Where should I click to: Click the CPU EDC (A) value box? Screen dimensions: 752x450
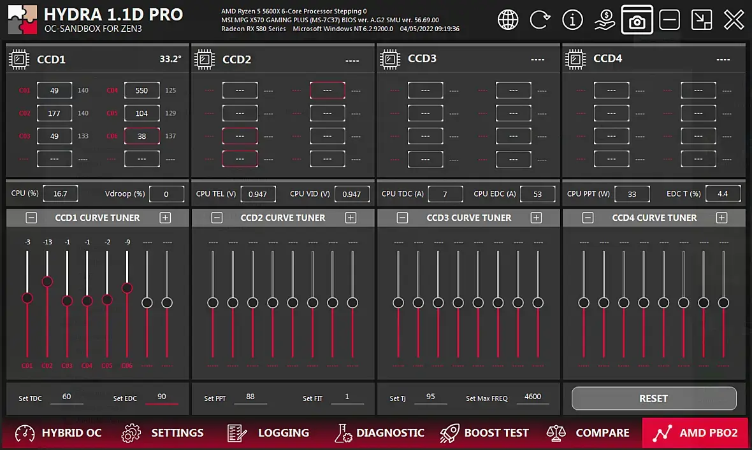[538, 194]
